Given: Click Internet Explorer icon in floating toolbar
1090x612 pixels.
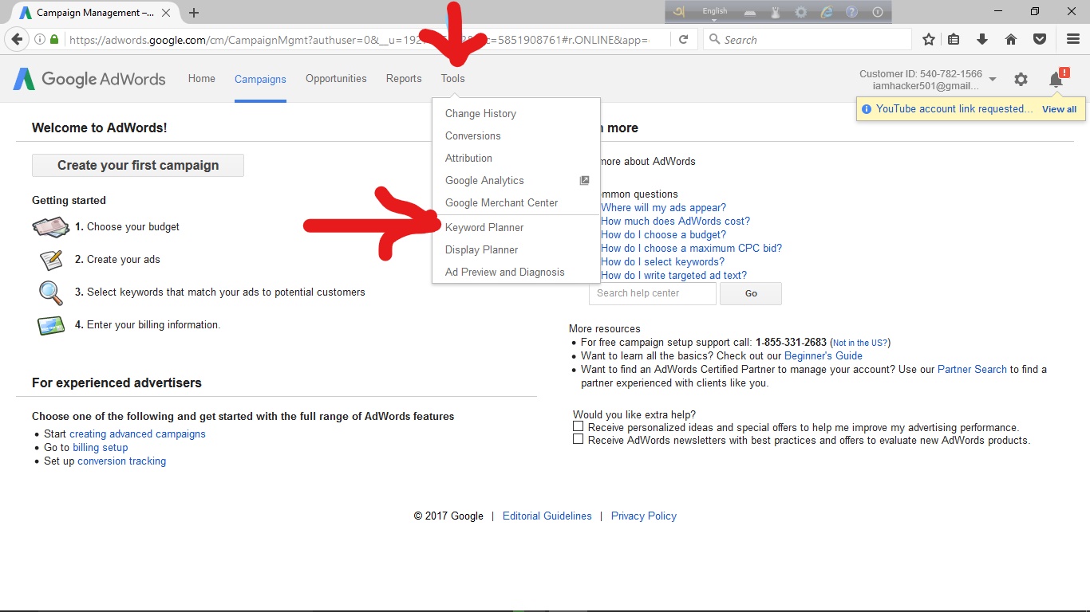Looking at the screenshot, I should (827, 12).
